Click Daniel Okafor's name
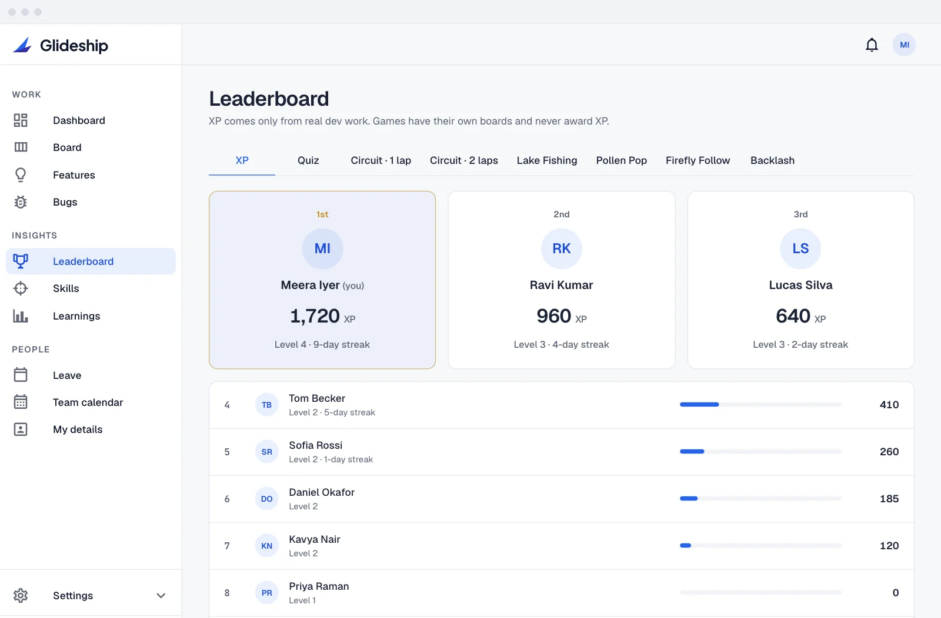The height and width of the screenshot is (618, 941). (322, 492)
